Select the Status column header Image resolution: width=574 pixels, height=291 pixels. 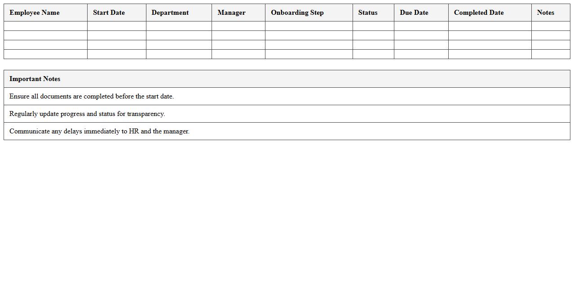coord(368,13)
